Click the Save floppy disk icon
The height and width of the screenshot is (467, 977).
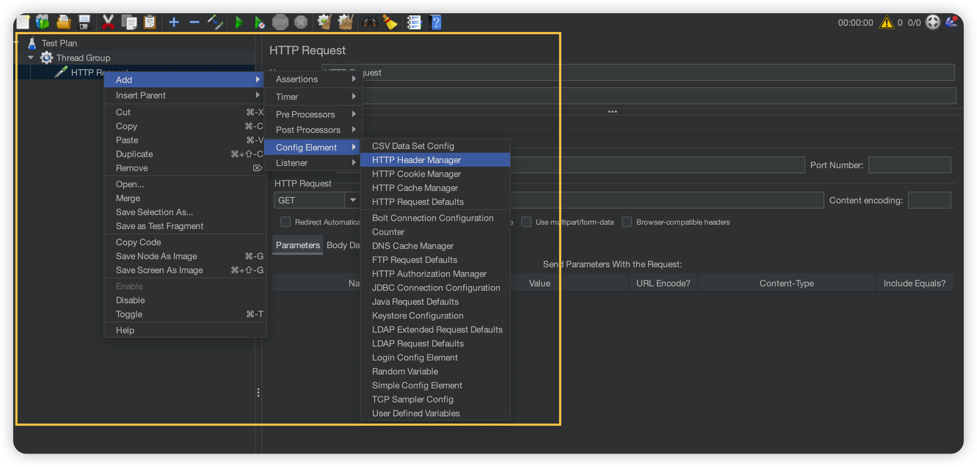tap(84, 22)
